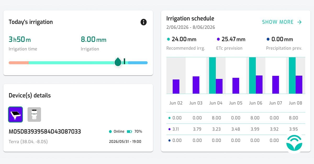Image resolution: width=314 pixels, height=164 pixels.
Task: Open the info icon in Today's irrigation
Action: click(143, 22)
